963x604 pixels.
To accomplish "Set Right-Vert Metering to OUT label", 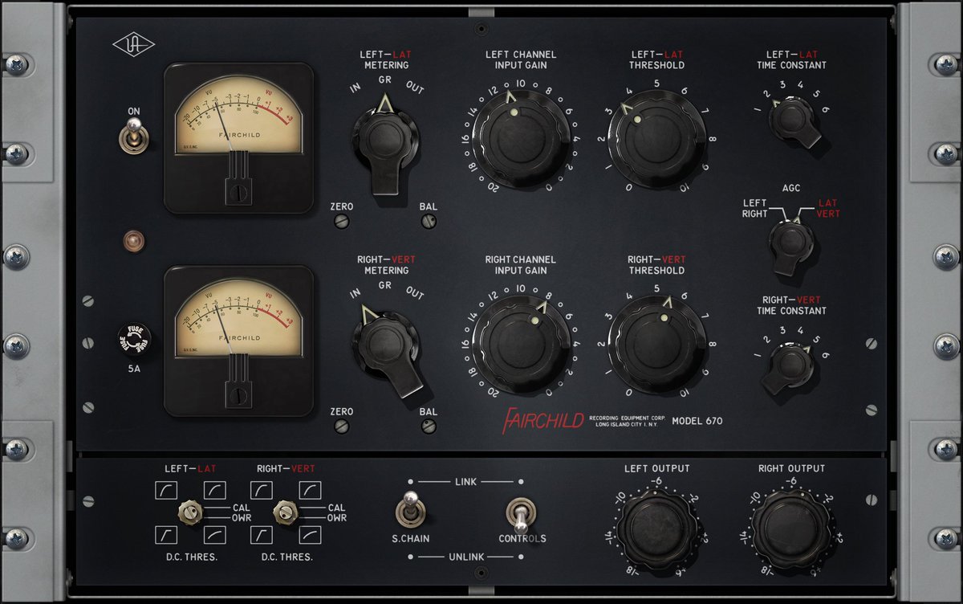I will [415, 292].
